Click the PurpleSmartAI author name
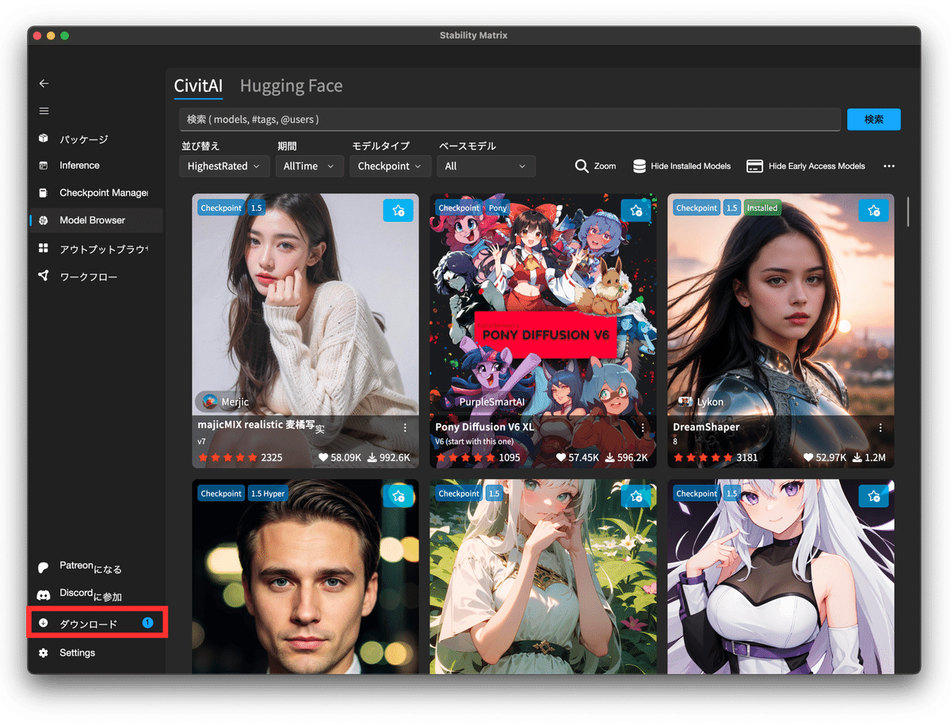 point(492,402)
